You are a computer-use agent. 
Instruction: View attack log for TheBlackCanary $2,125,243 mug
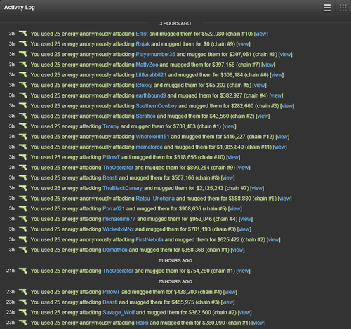(x=257, y=188)
